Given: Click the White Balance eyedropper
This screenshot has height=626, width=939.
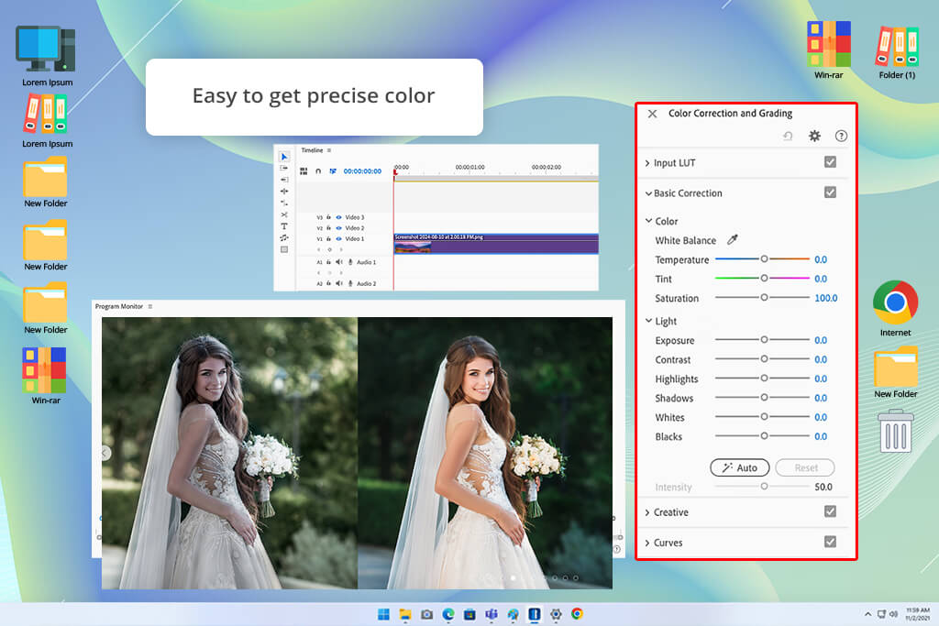Looking at the screenshot, I should (732, 240).
